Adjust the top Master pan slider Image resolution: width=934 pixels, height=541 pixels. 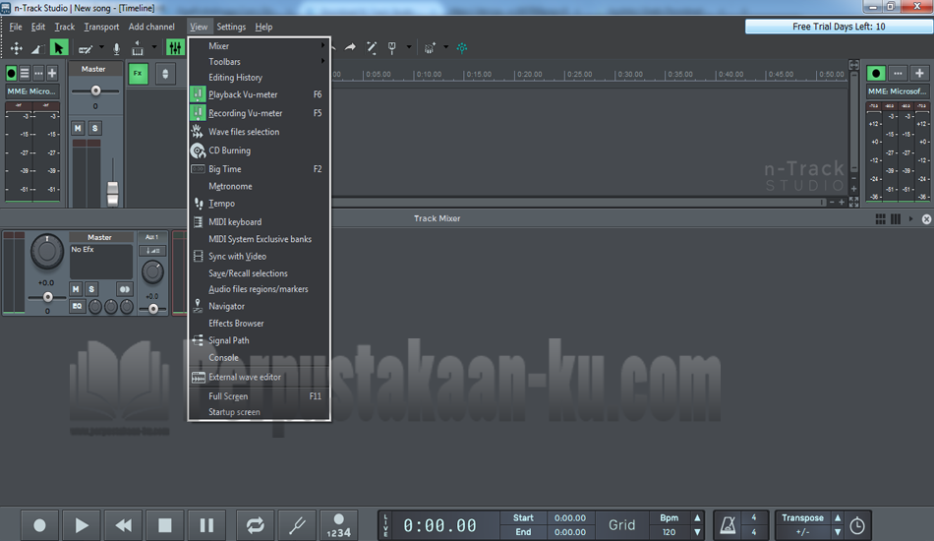(x=95, y=90)
